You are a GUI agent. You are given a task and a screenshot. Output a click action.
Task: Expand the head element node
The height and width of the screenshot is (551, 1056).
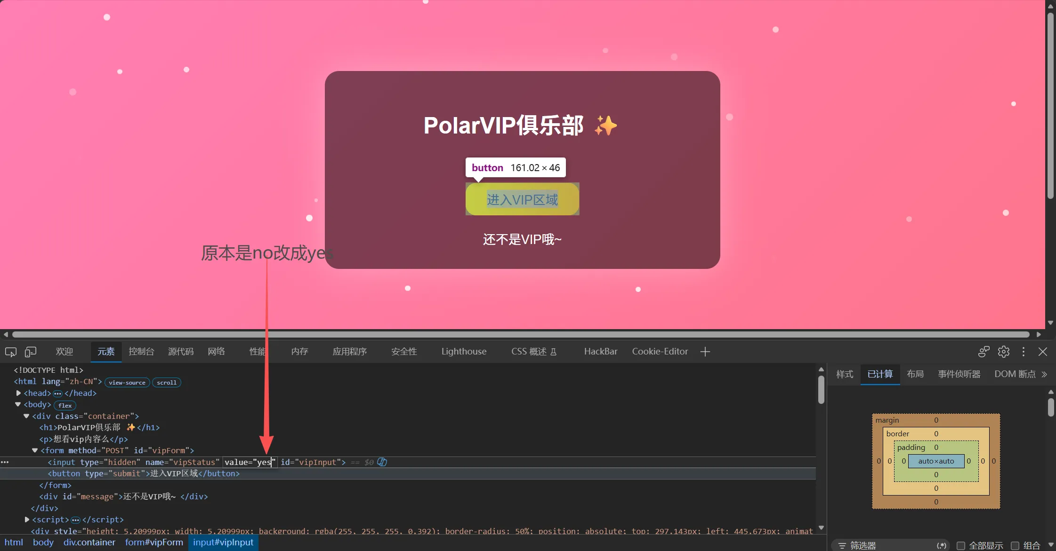tap(18, 393)
